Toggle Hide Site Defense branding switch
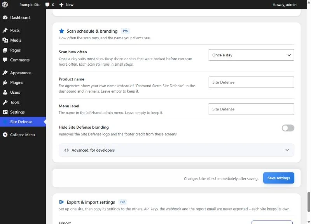 tap(288, 128)
